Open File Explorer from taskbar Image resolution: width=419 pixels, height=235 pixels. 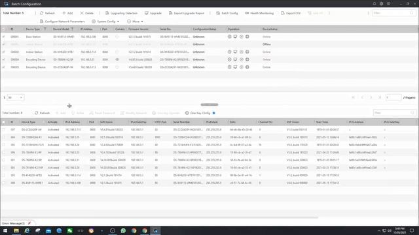16,230
